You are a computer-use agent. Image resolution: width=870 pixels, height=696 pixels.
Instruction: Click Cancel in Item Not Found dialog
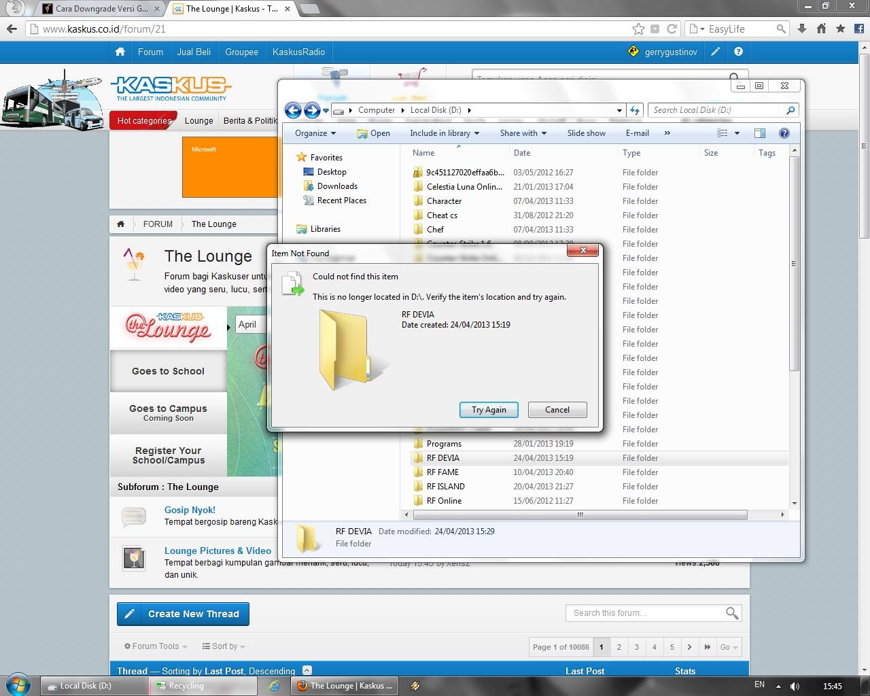pyautogui.click(x=557, y=410)
